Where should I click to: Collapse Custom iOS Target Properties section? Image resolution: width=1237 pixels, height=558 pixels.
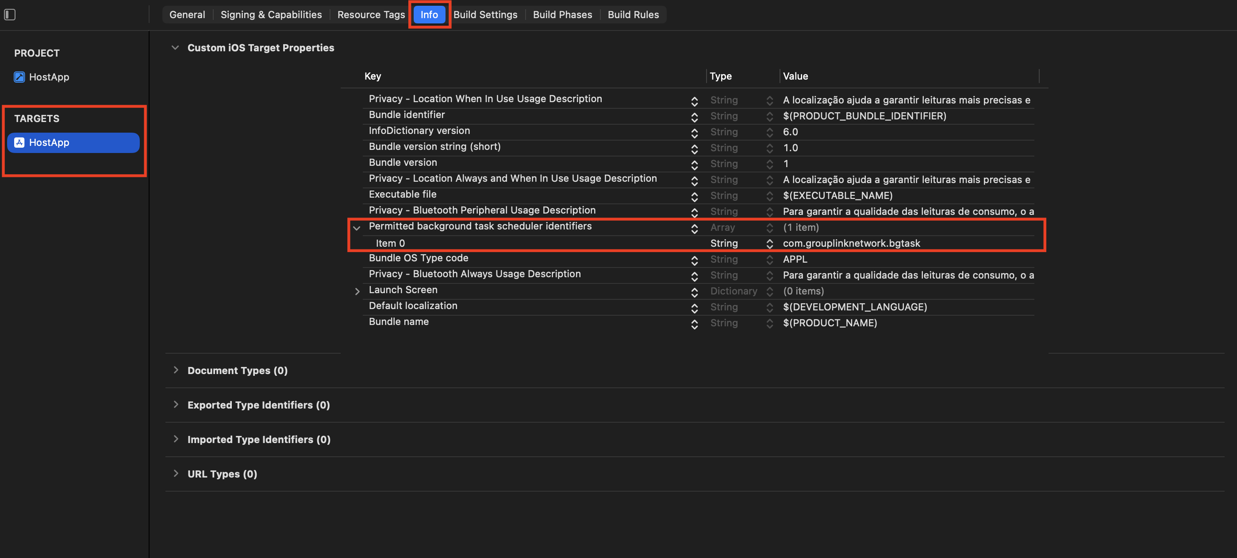[175, 47]
